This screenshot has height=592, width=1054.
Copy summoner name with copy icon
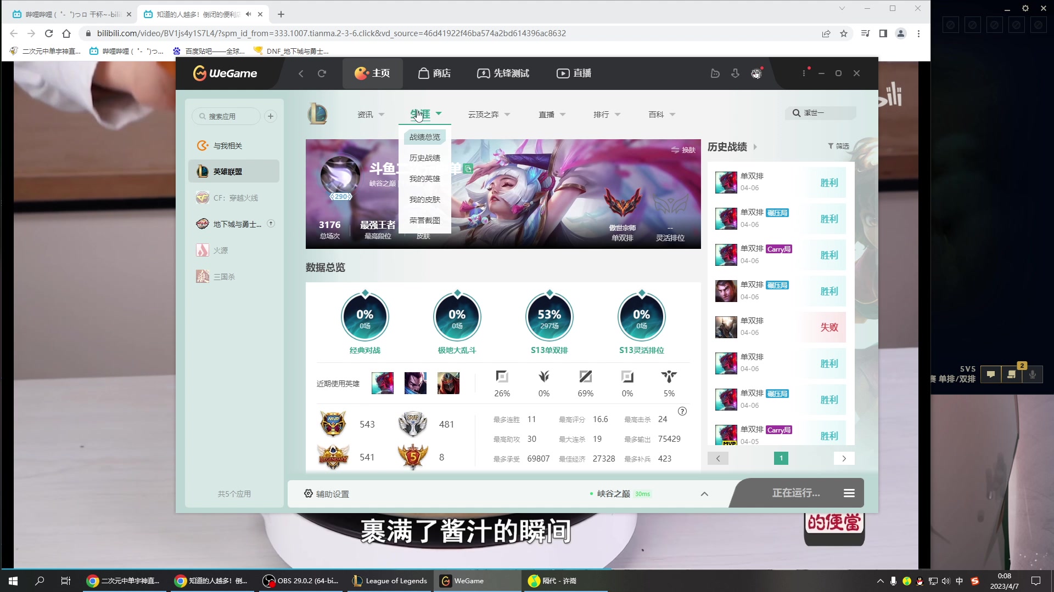pos(468,169)
